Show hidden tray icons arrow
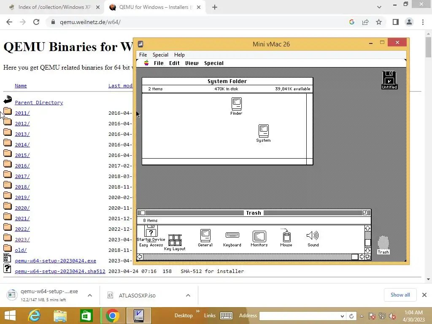Screen dimensions: 432x324 coord(362,316)
